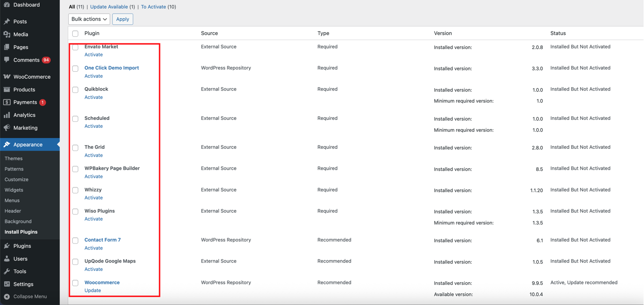Screen dimensions: 644x305
Task: Open the Bulk actions dropdown
Action: coord(89,19)
